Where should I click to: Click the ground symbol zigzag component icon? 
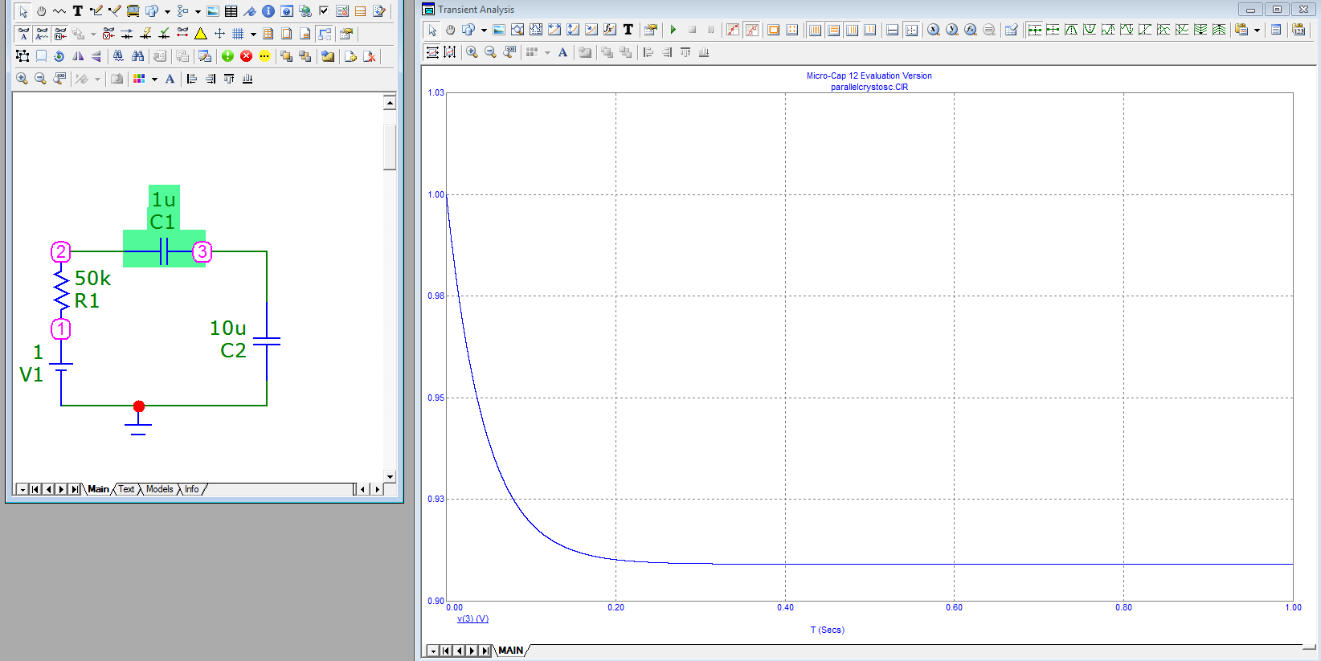click(x=59, y=11)
